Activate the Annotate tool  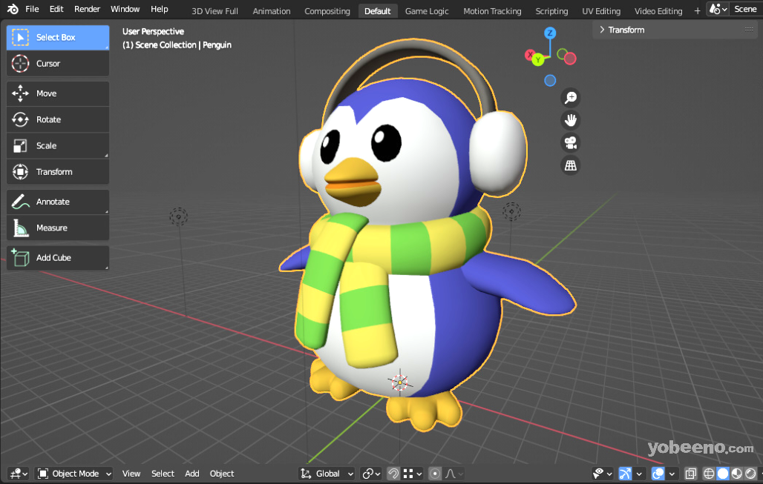(x=57, y=202)
